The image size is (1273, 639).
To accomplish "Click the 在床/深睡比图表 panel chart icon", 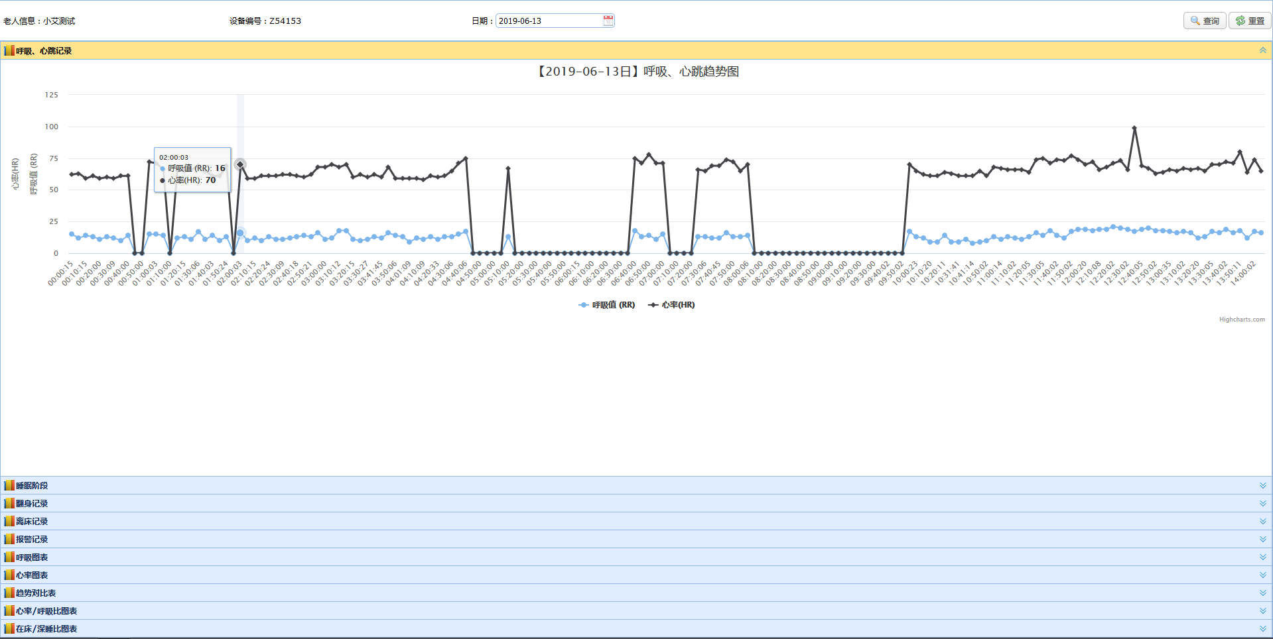I will pyautogui.click(x=9, y=629).
